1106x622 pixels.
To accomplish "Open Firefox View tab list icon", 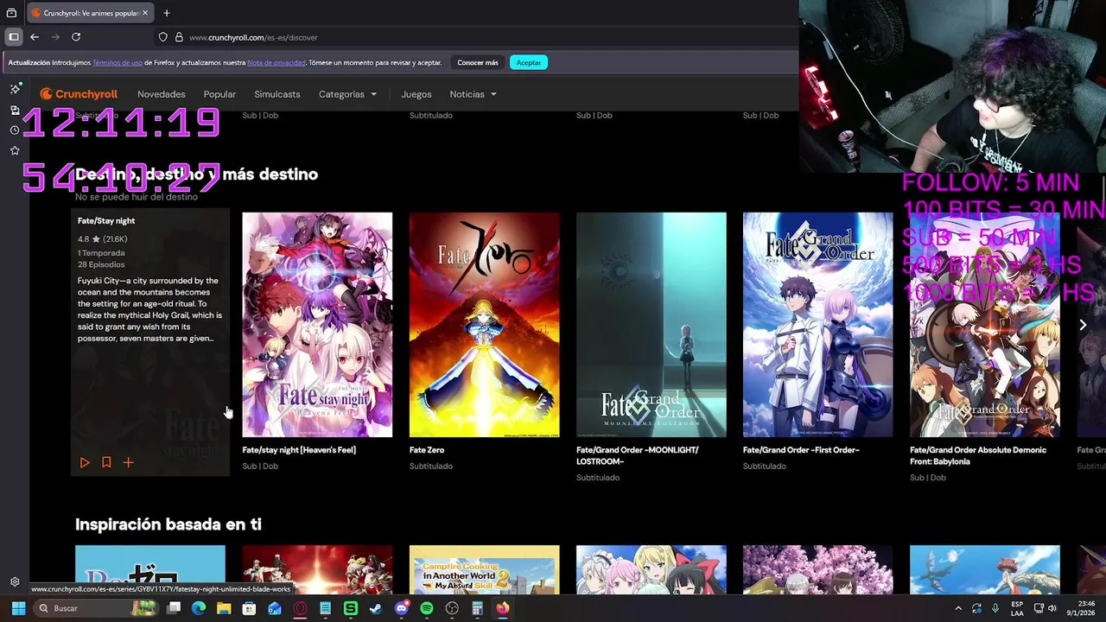I will coord(11,13).
